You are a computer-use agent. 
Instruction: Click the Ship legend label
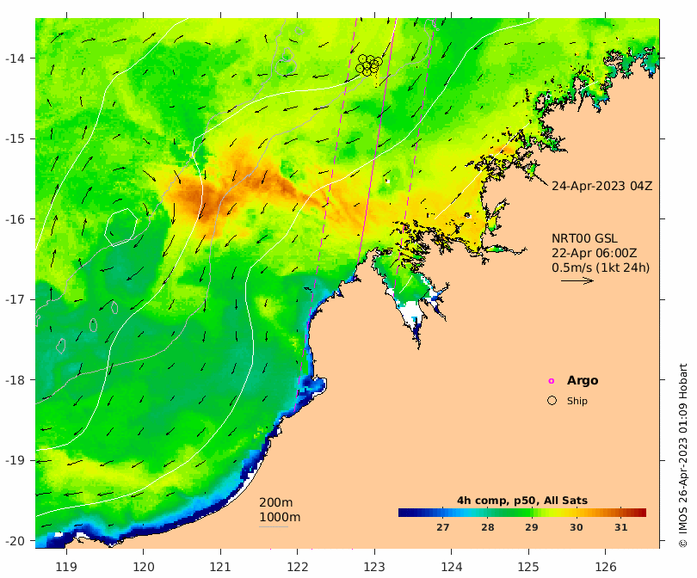577,401
